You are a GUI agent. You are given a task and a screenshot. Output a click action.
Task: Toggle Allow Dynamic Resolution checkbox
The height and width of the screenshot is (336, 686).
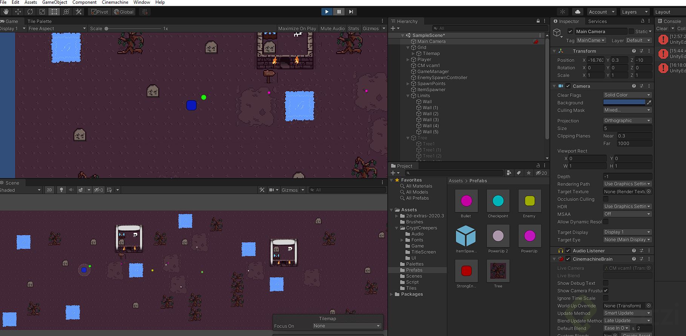[x=606, y=221]
